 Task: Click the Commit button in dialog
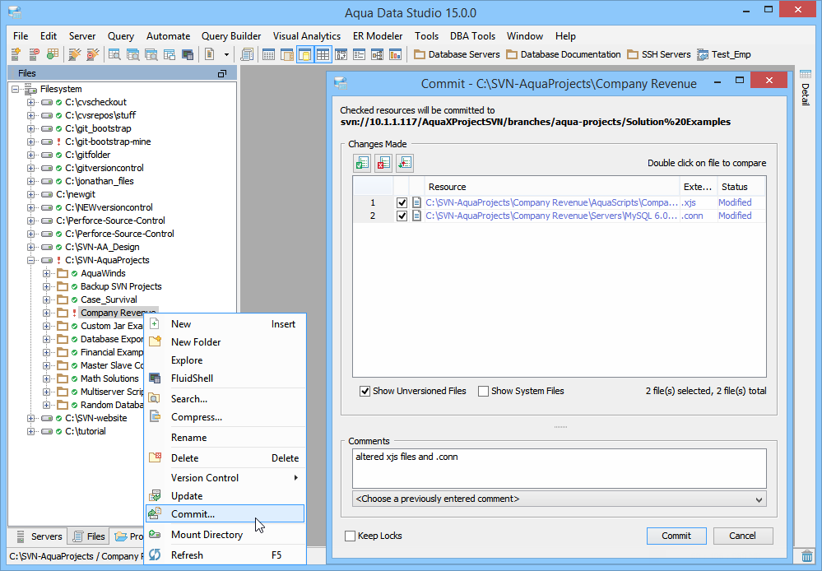(676, 536)
